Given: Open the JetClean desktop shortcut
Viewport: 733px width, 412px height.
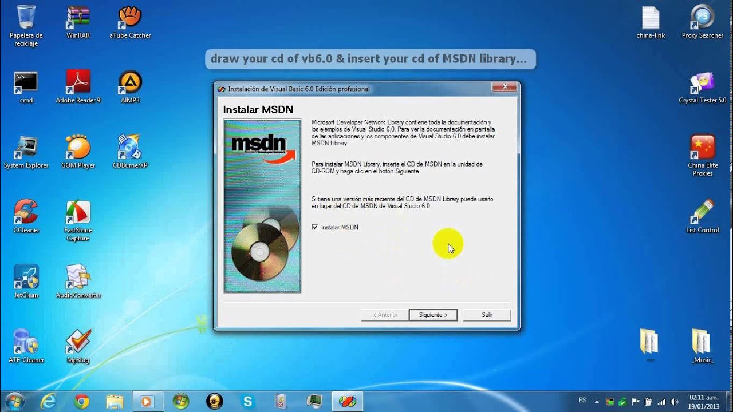Looking at the screenshot, I should click(26, 282).
